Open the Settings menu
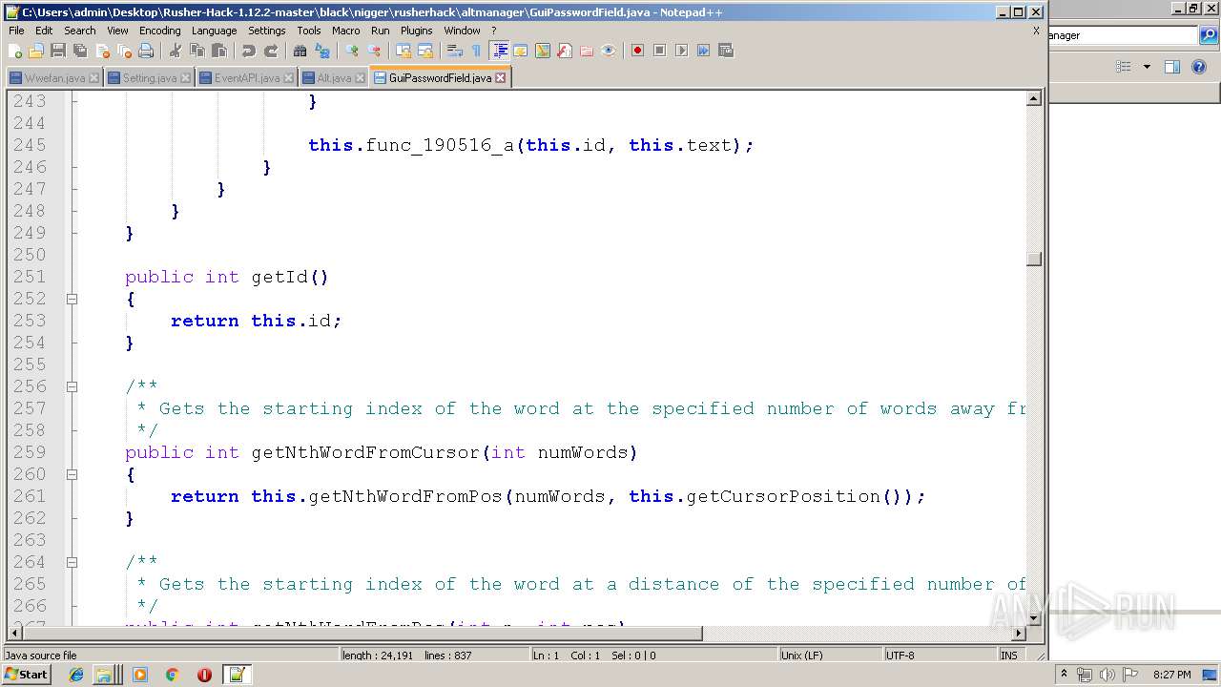The height and width of the screenshot is (687, 1221). [267, 31]
